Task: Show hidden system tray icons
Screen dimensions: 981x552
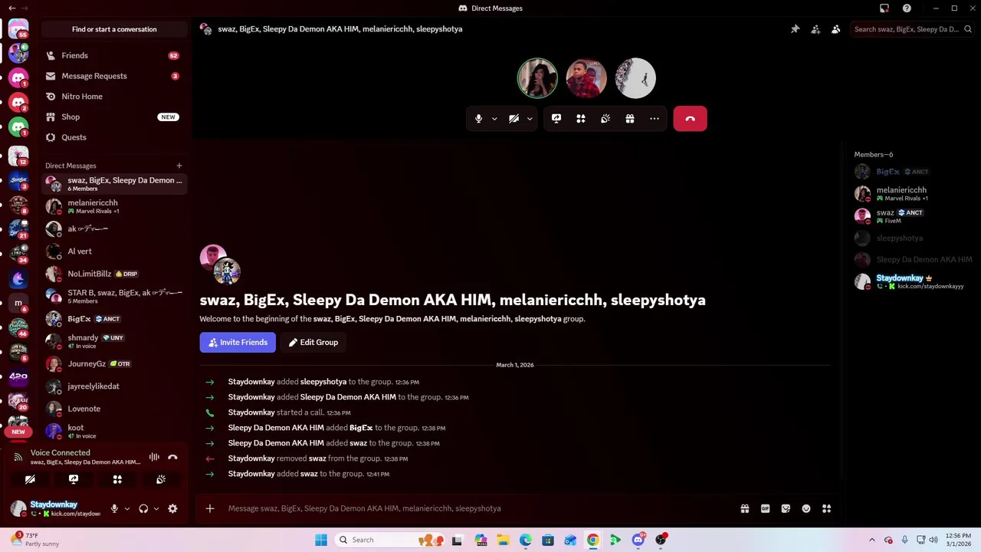Action: tap(871, 540)
